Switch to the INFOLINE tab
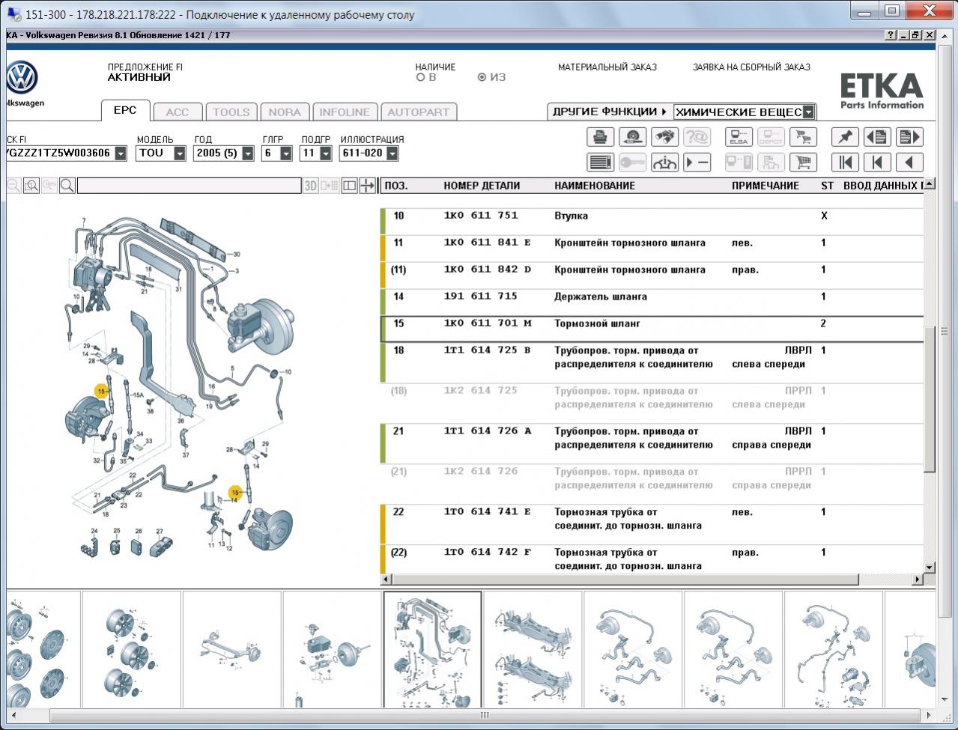This screenshot has height=730, width=958. 345,112
